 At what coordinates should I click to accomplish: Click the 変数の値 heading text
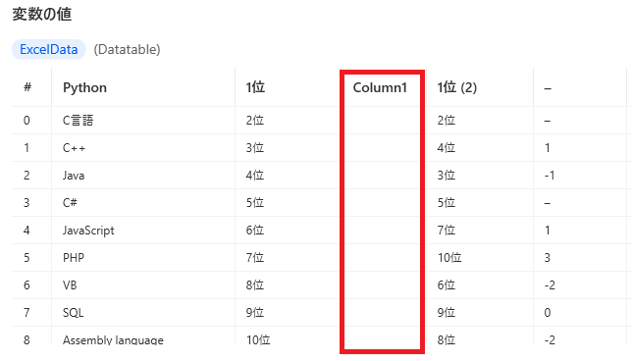pos(42,14)
